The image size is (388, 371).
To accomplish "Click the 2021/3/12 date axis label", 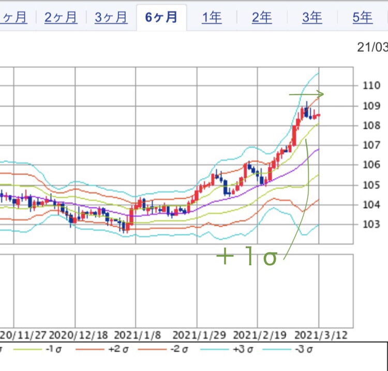I will point(321,335).
